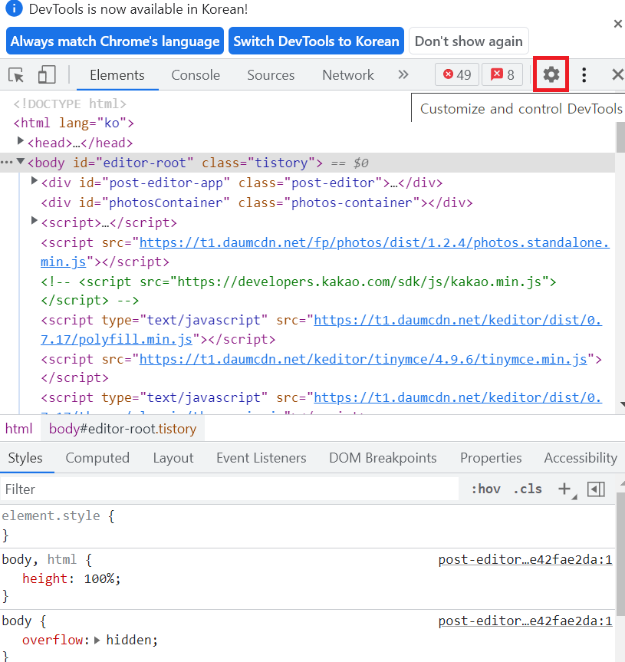
Task: Select the DOCTYPE html line
Action: coord(70,104)
